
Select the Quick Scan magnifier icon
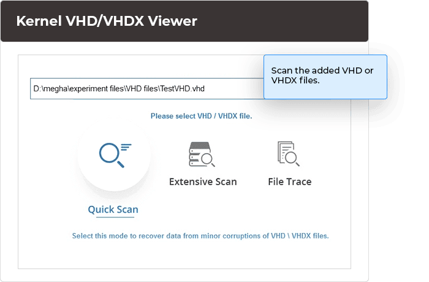pos(115,155)
